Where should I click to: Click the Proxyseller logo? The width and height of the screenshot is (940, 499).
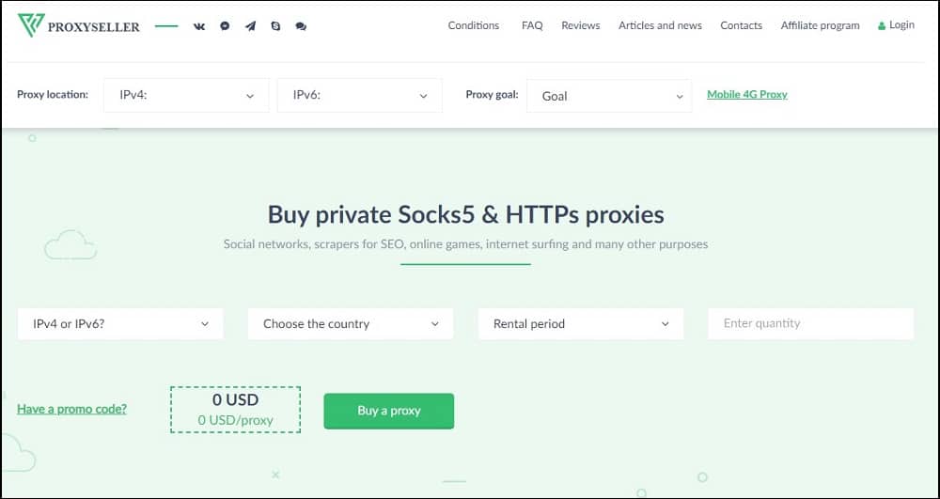pos(79,25)
